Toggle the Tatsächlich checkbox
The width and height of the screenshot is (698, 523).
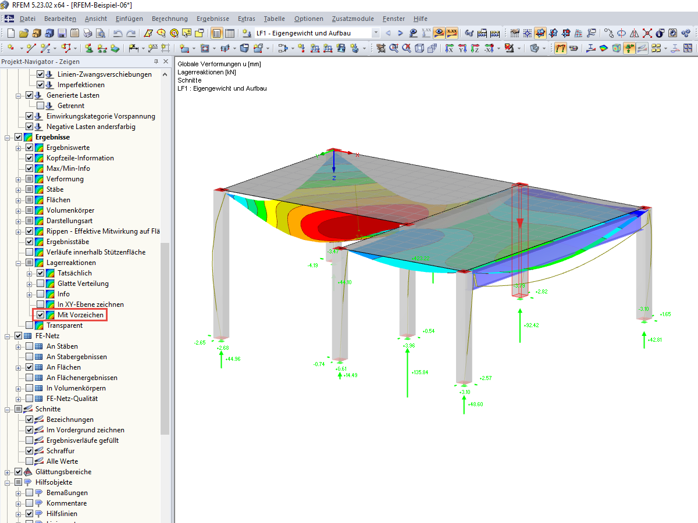[x=40, y=273]
